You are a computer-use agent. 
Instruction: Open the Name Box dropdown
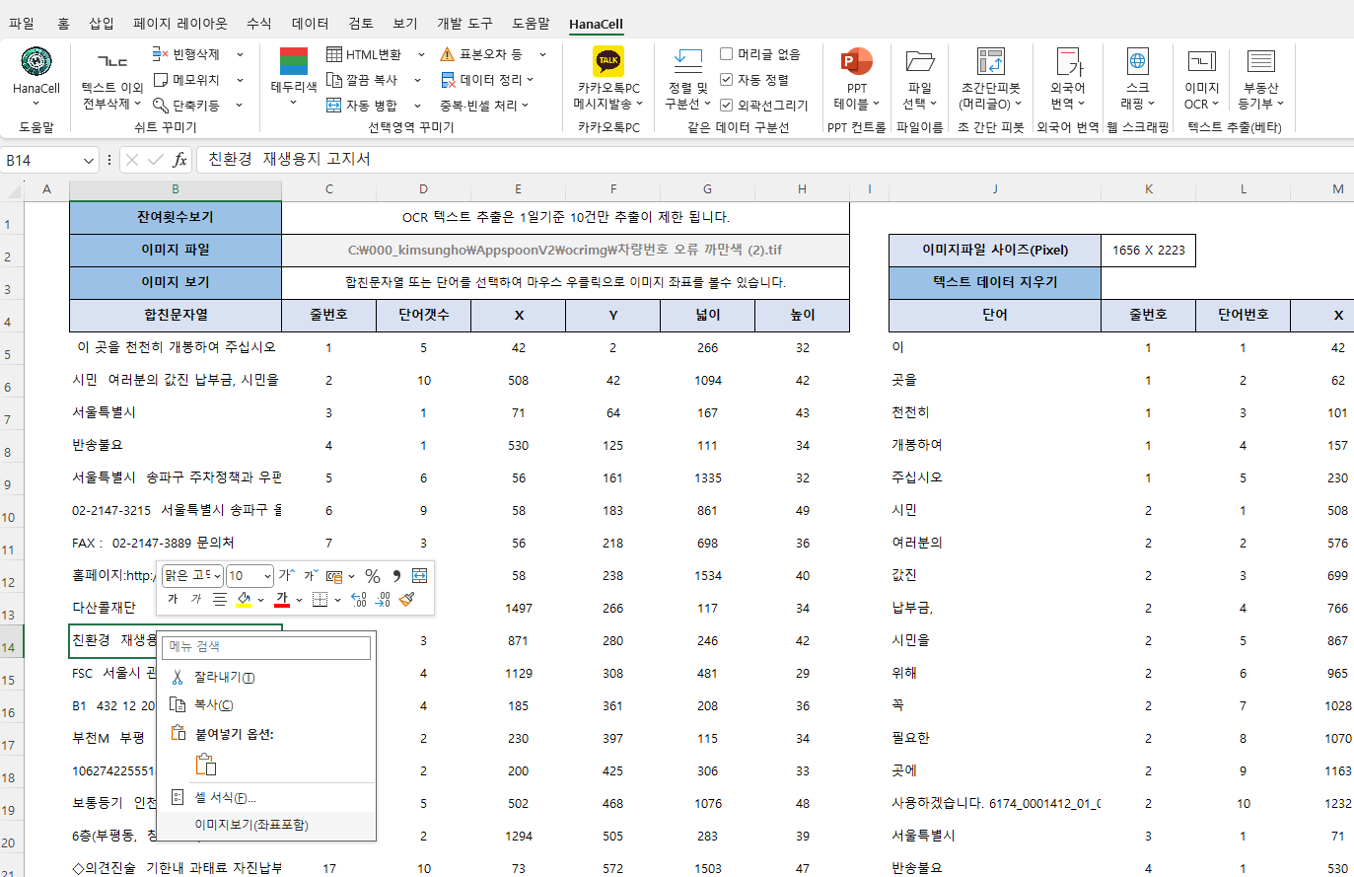89,160
